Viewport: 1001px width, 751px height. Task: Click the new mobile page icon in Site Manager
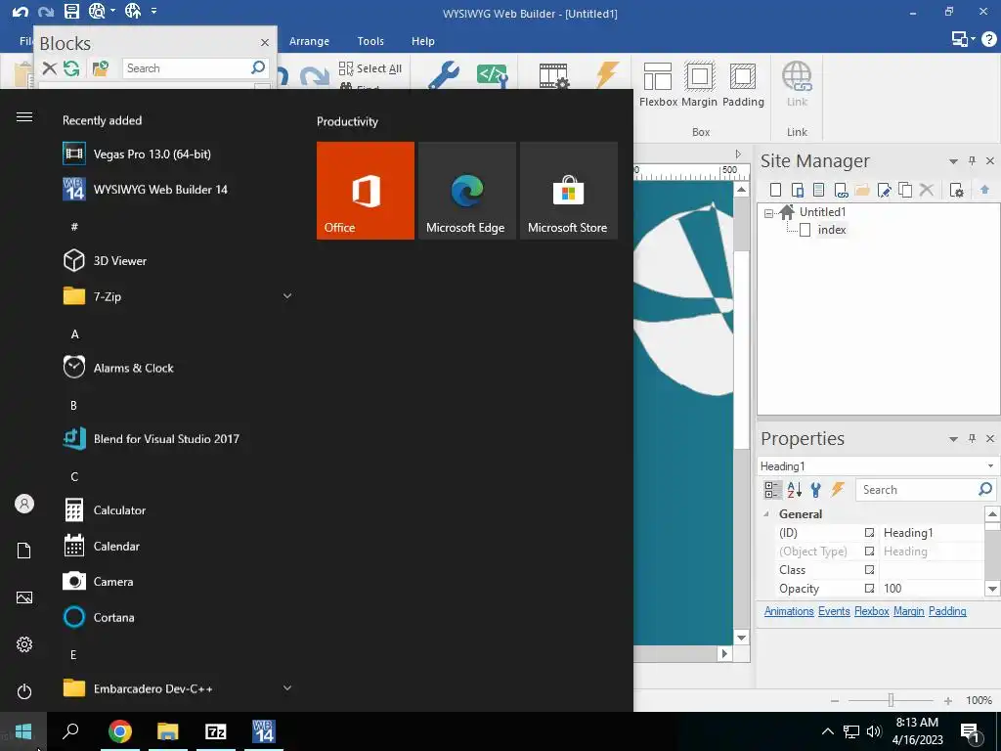798,190
